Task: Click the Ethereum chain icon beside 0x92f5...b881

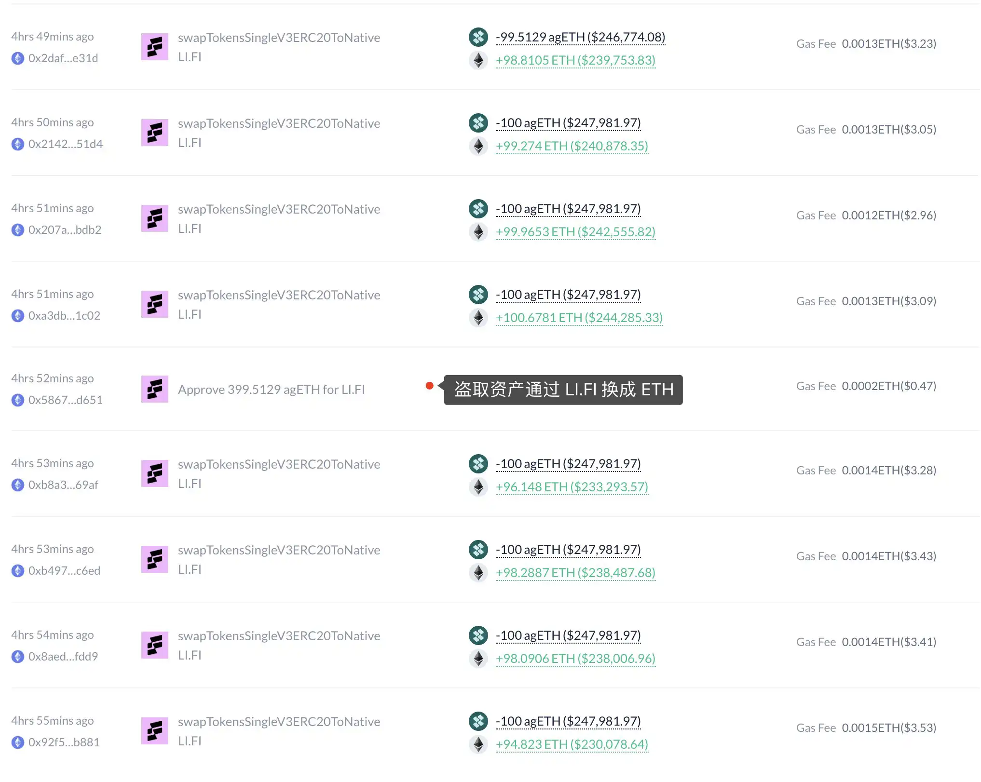Action: [x=18, y=742]
